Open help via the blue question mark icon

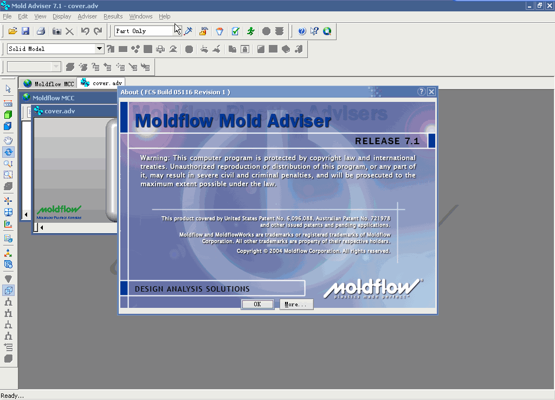(x=302, y=31)
